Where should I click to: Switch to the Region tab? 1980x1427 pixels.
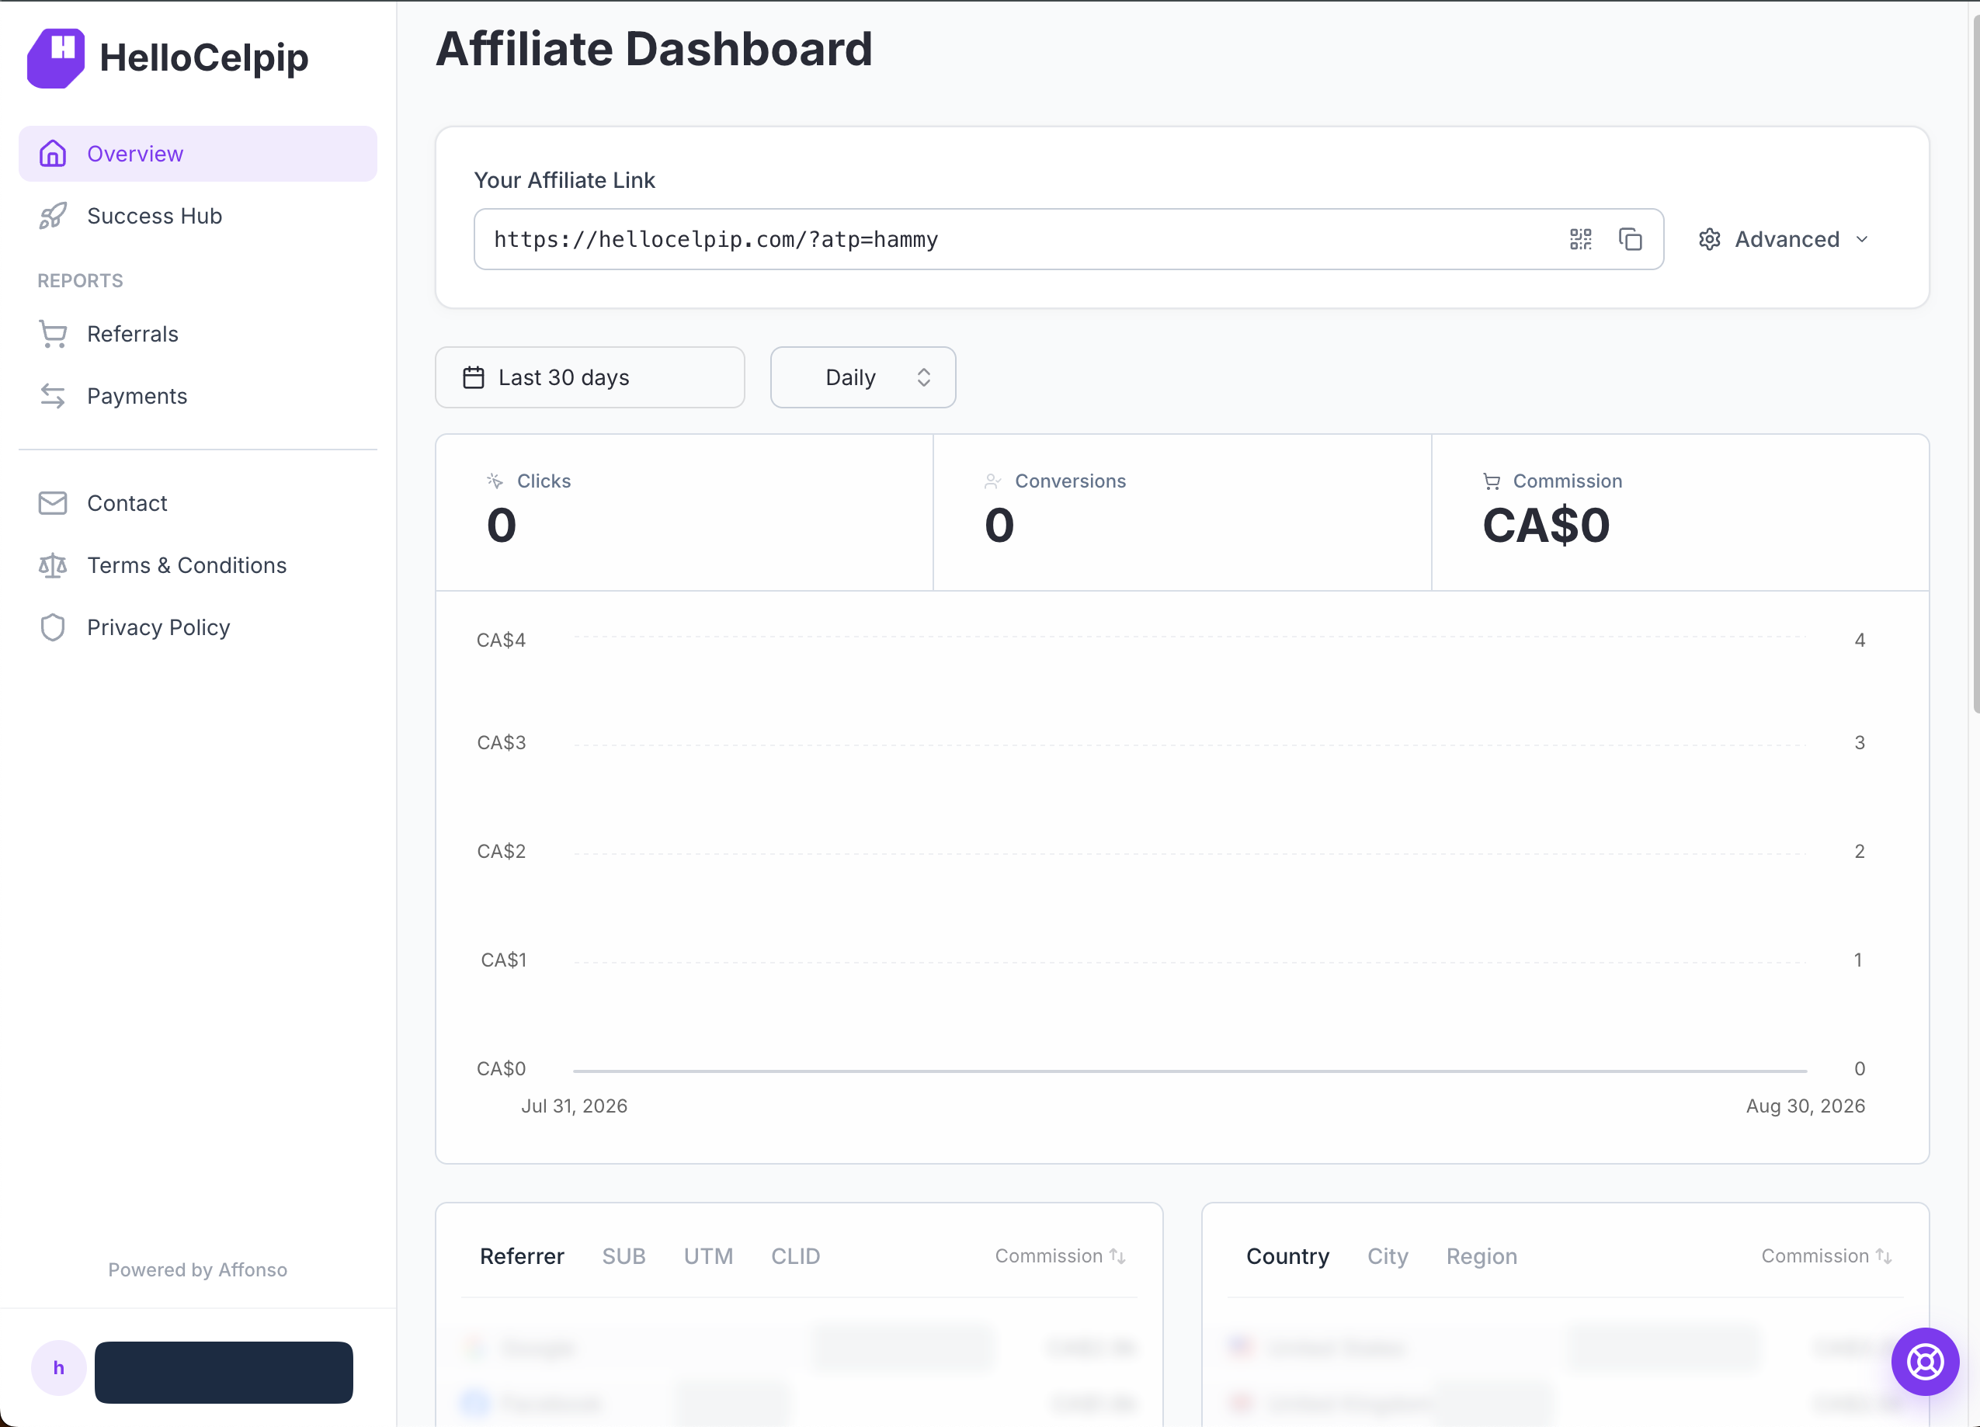click(1482, 1256)
